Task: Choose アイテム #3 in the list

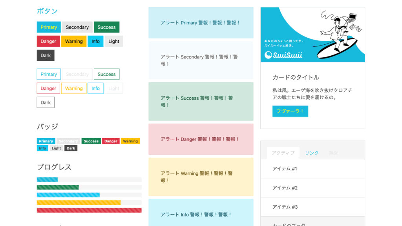Action: tap(312, 207)
